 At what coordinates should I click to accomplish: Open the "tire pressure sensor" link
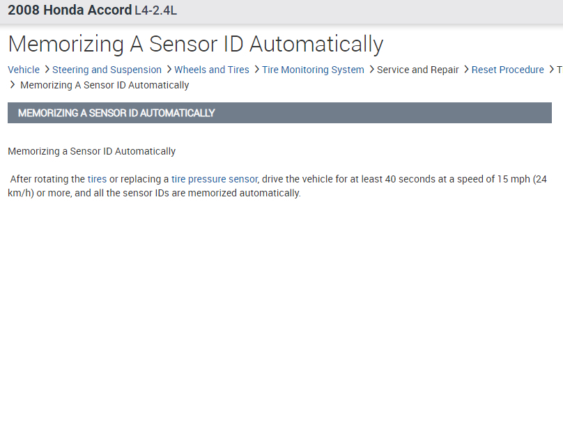pos(214,179)
